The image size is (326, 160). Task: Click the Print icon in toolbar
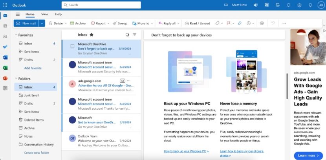(262, 23)
